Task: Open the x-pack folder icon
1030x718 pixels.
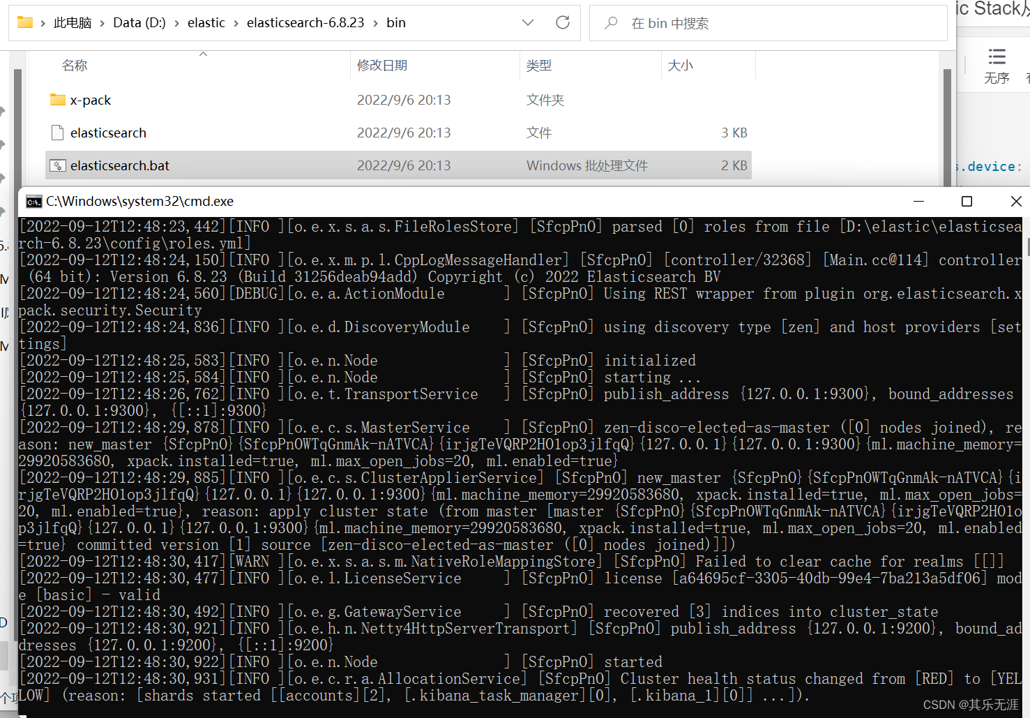Action: pyautogui.click(x=59, y=100)
